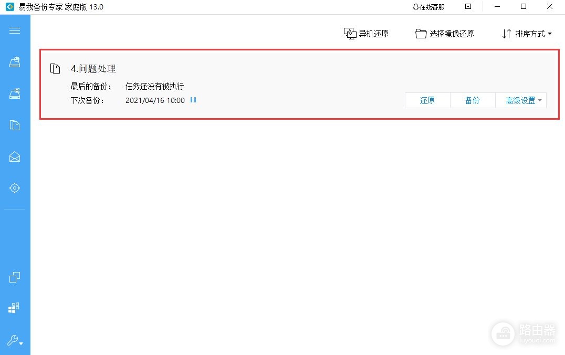Pause the scheduled next backup
Screen dimensions: 565x355
tap(193, 100)
